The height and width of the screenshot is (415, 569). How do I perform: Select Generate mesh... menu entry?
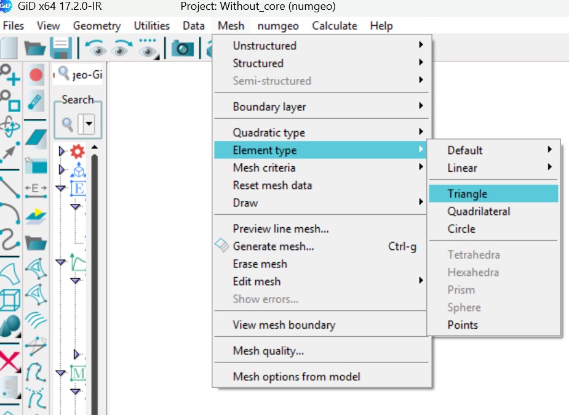pyautogui.click(x=273, y=246)
